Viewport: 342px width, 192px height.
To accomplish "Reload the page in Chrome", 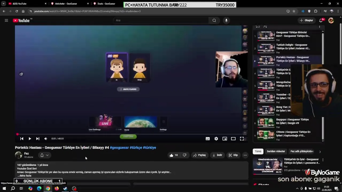I will 17,11.
